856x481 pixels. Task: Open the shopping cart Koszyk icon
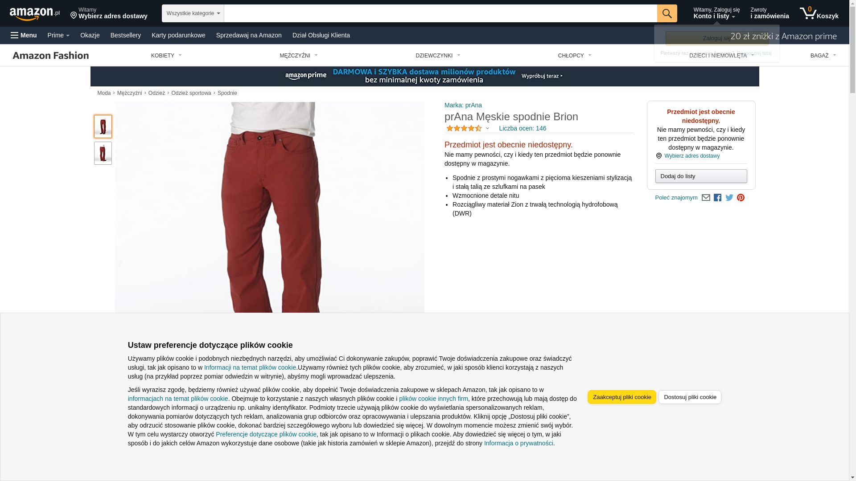(x=819, y=13)
